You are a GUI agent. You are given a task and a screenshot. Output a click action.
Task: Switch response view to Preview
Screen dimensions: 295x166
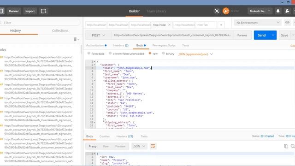pos(120,146)
